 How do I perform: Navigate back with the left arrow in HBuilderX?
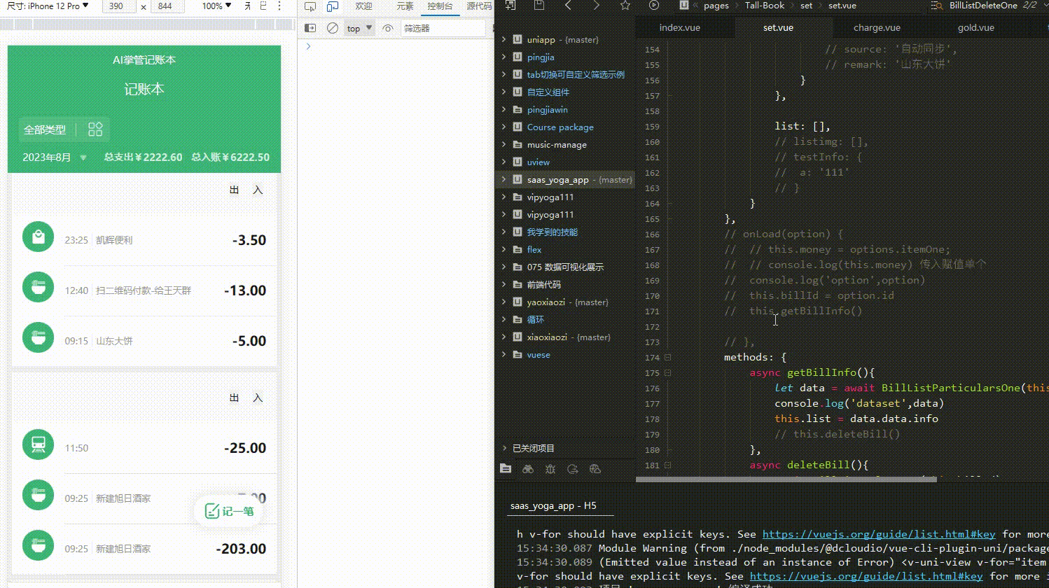(568, 5)
